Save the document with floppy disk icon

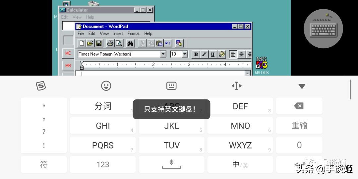(99, 43)
